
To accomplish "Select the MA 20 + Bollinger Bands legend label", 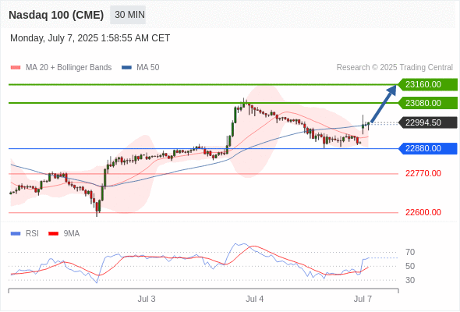I will pos(69,68).
